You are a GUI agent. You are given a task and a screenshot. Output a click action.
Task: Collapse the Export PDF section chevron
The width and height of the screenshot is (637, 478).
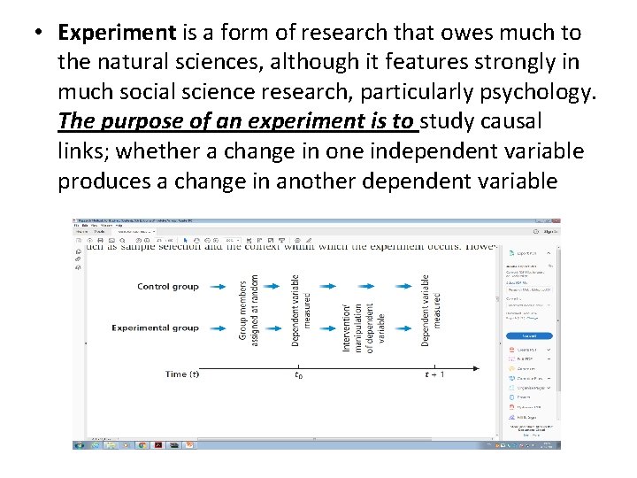coord(549,253)
